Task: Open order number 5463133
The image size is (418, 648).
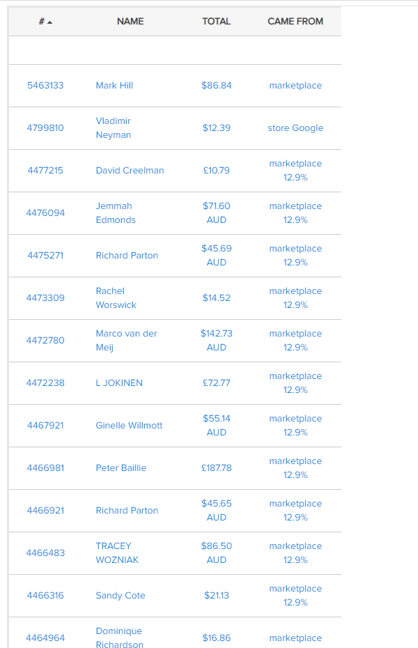Action: (45, 86)
